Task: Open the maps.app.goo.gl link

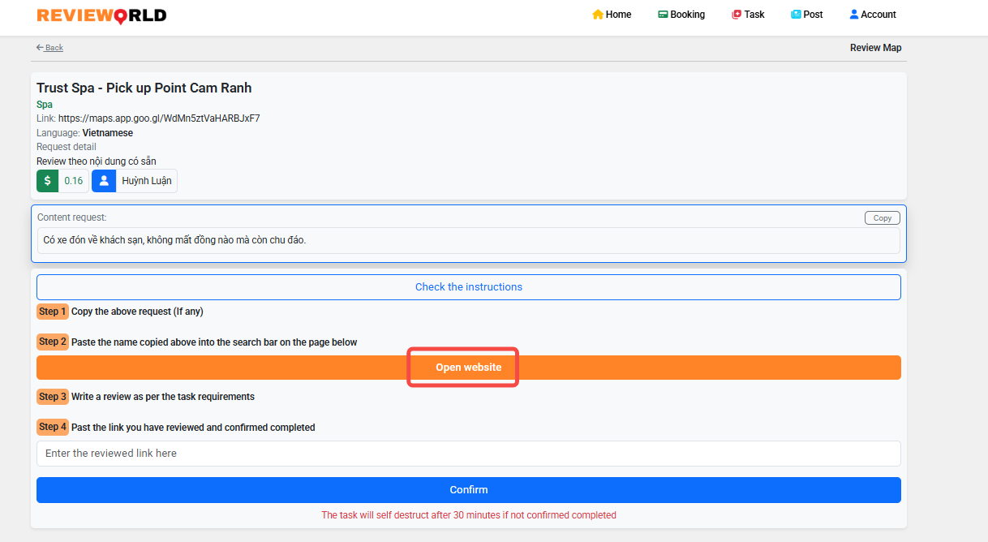Action: click(159, 118)
